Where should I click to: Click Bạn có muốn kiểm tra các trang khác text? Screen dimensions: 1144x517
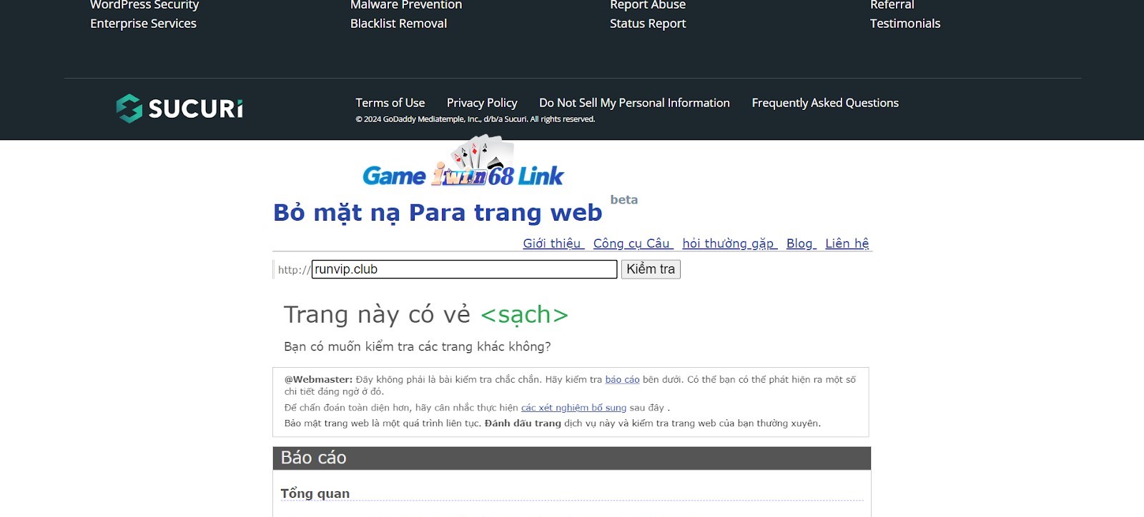(418, 346)
